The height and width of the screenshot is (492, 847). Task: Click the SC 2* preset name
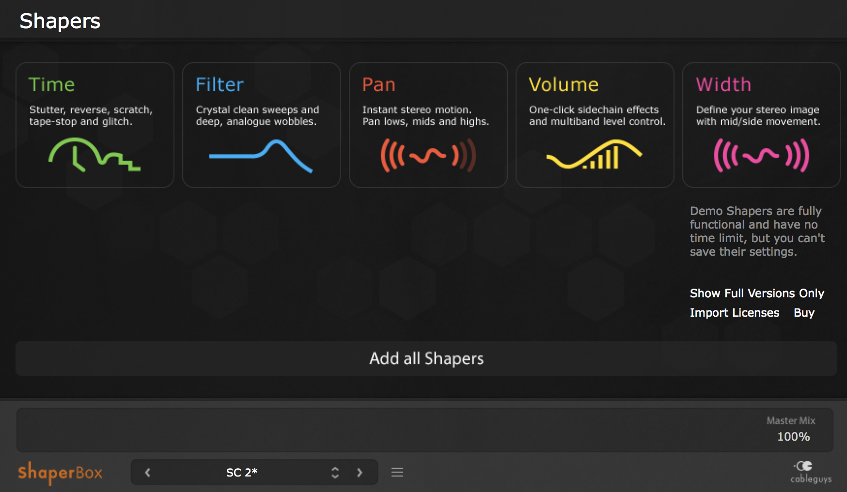click(x=242, y=472)
